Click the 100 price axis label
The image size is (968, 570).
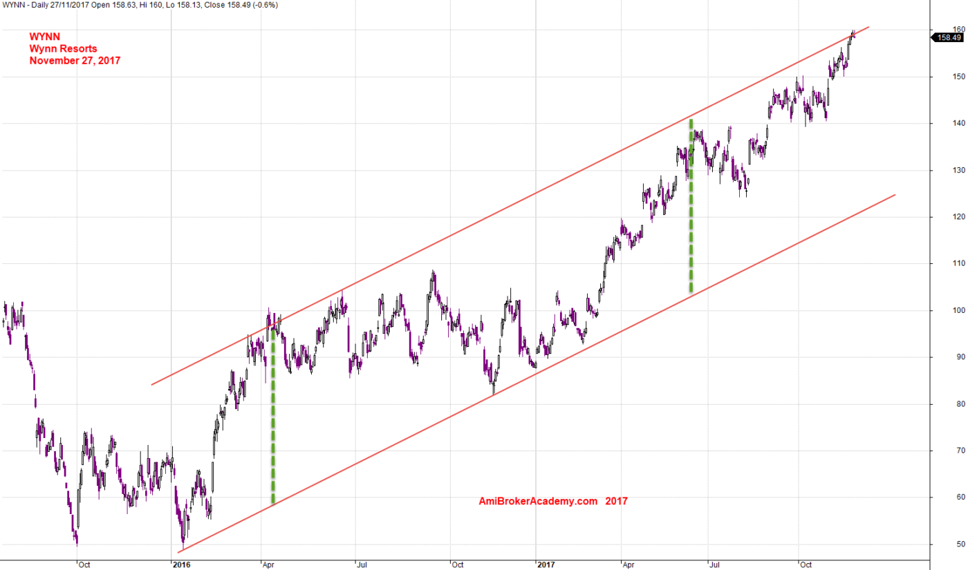(x=958, y=310)
